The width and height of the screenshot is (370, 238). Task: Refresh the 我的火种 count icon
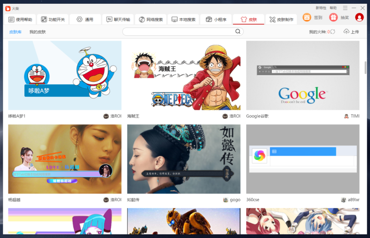[x=333, y=31]
